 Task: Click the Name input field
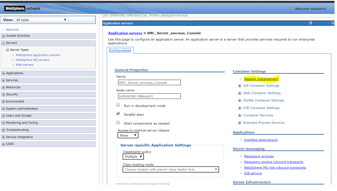click(149, 83)
